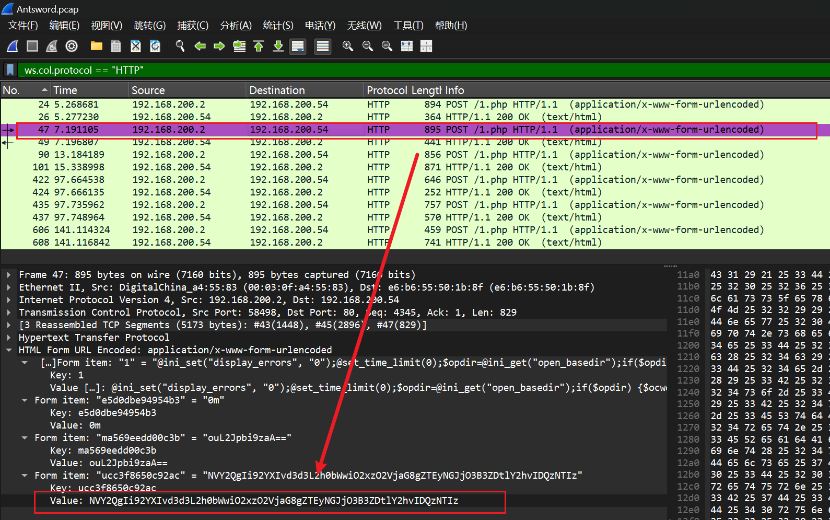830x520 pixels.
Task: Open a capture file via folder icon
Action: tap(96, 47)
